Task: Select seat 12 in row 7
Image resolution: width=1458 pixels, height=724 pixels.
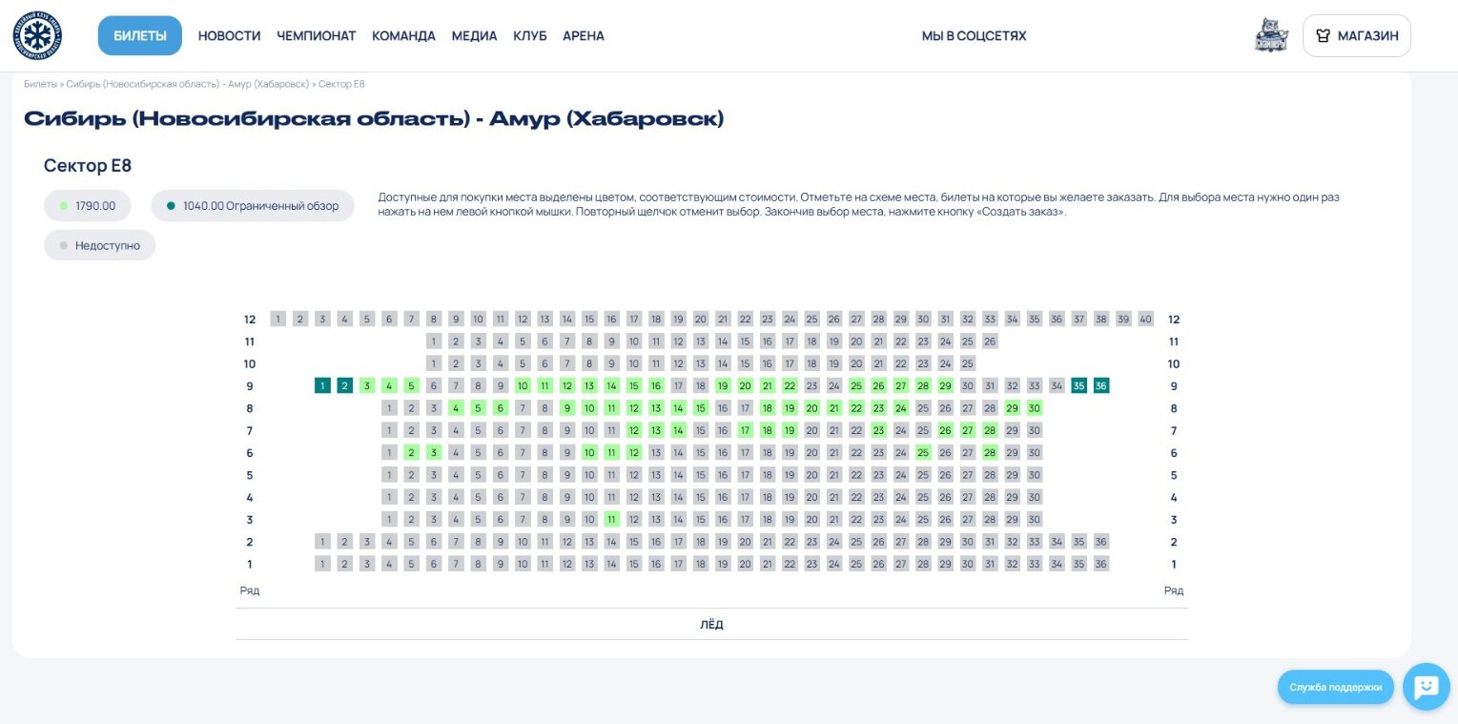Action: point(634,431)
